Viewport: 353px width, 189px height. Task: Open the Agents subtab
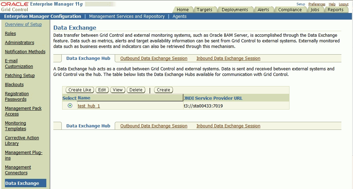(179, 16)
